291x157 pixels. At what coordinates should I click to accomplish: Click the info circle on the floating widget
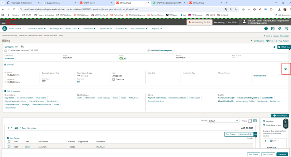pos(286,121)
